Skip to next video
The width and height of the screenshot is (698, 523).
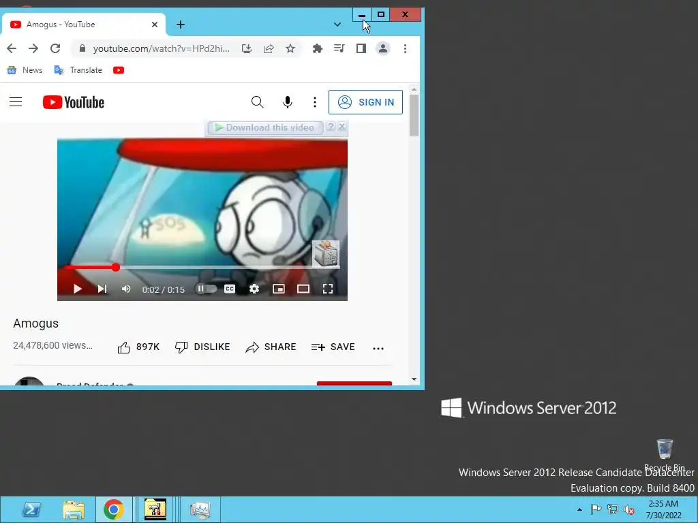(x=102, y=289)
